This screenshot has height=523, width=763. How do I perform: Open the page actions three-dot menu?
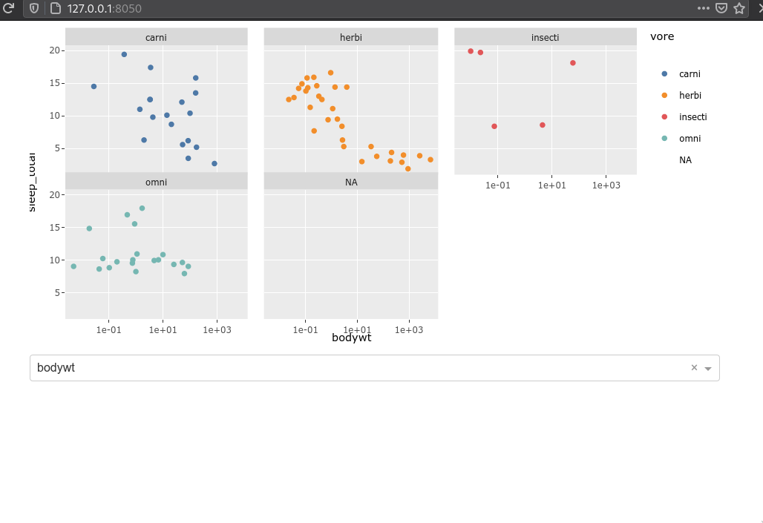pos(703,8)
